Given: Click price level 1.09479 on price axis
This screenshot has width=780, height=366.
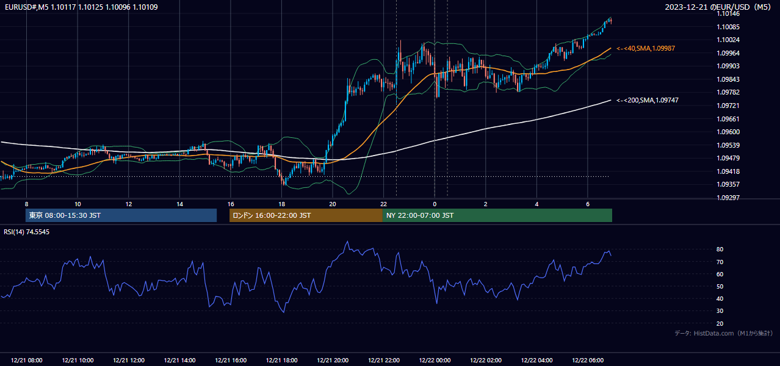Looking at the screenshot, I should point(728,158).
